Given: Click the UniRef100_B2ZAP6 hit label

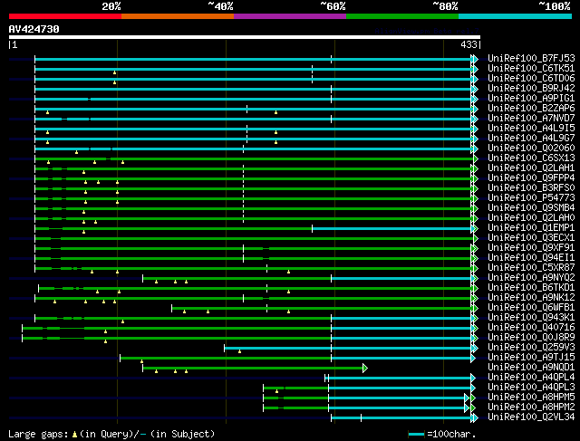Looking at the screenshot, I should pyautogui.click(x=531, y=109).
